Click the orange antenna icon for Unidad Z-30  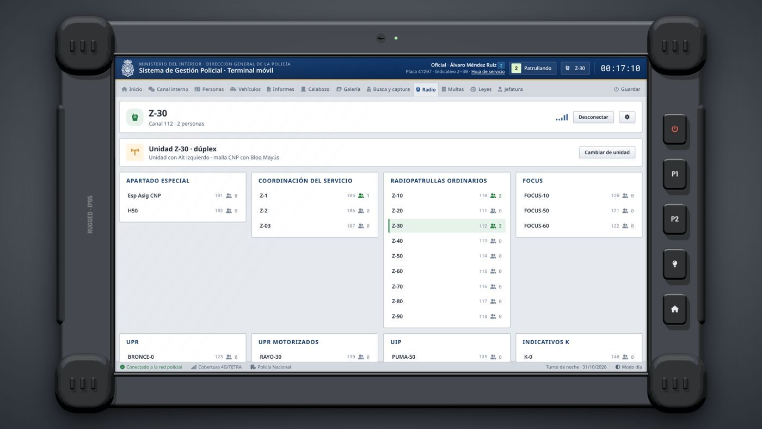(x=135, y=152)
